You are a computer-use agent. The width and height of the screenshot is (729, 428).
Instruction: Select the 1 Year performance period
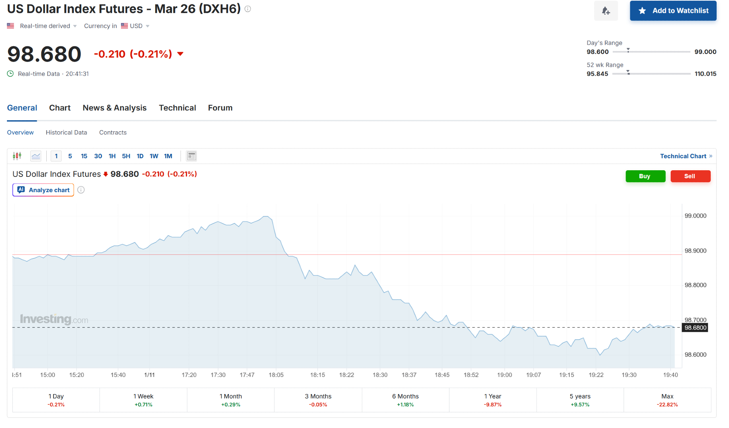coord(492,400)
